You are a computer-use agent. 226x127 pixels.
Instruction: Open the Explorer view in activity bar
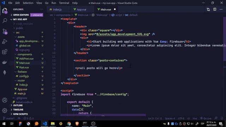coord(5,11)
